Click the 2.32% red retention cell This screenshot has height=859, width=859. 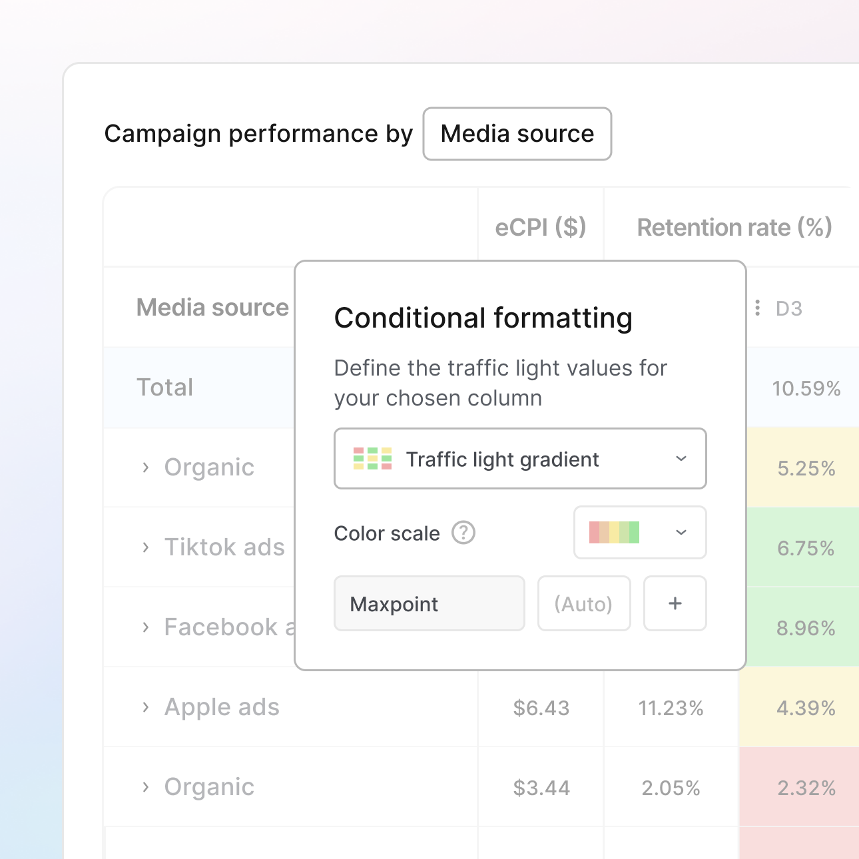(806, 788)
